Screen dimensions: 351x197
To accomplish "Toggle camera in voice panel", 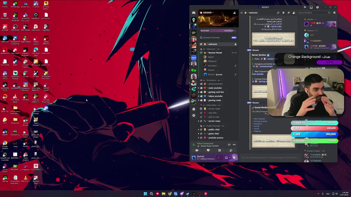I will [197, 150].
